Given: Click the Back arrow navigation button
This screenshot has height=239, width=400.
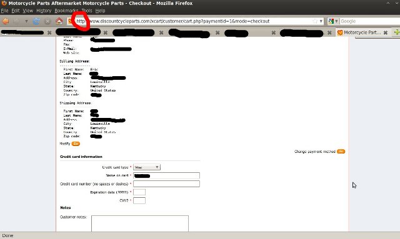Looking at the screenshot, I should (6, 21).
